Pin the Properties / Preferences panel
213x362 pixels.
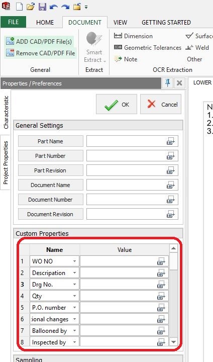168,83
